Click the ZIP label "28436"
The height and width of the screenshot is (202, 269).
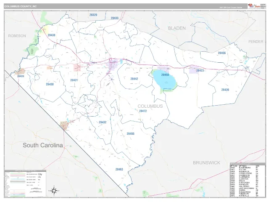coord(225,90)
